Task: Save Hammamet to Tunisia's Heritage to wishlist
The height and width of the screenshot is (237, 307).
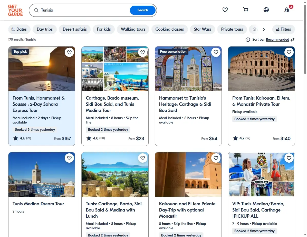Action: pos(216,52)
